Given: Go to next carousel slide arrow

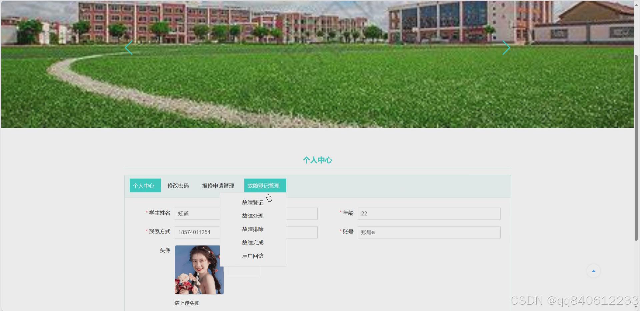Looking at the screenshot, I should coord(506,48).
